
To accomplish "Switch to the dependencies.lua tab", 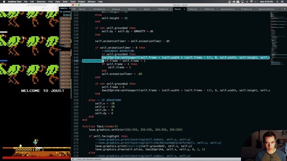I will click(227, 9).
